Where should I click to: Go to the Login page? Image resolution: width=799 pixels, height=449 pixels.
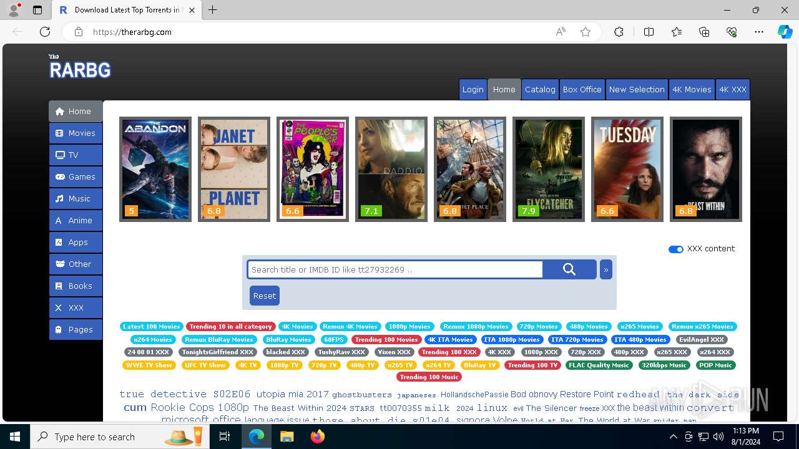tap(473, 89)
